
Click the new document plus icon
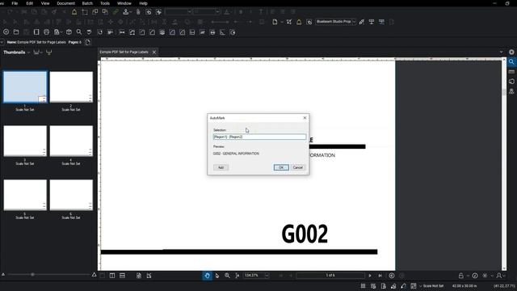coord(6,32)
